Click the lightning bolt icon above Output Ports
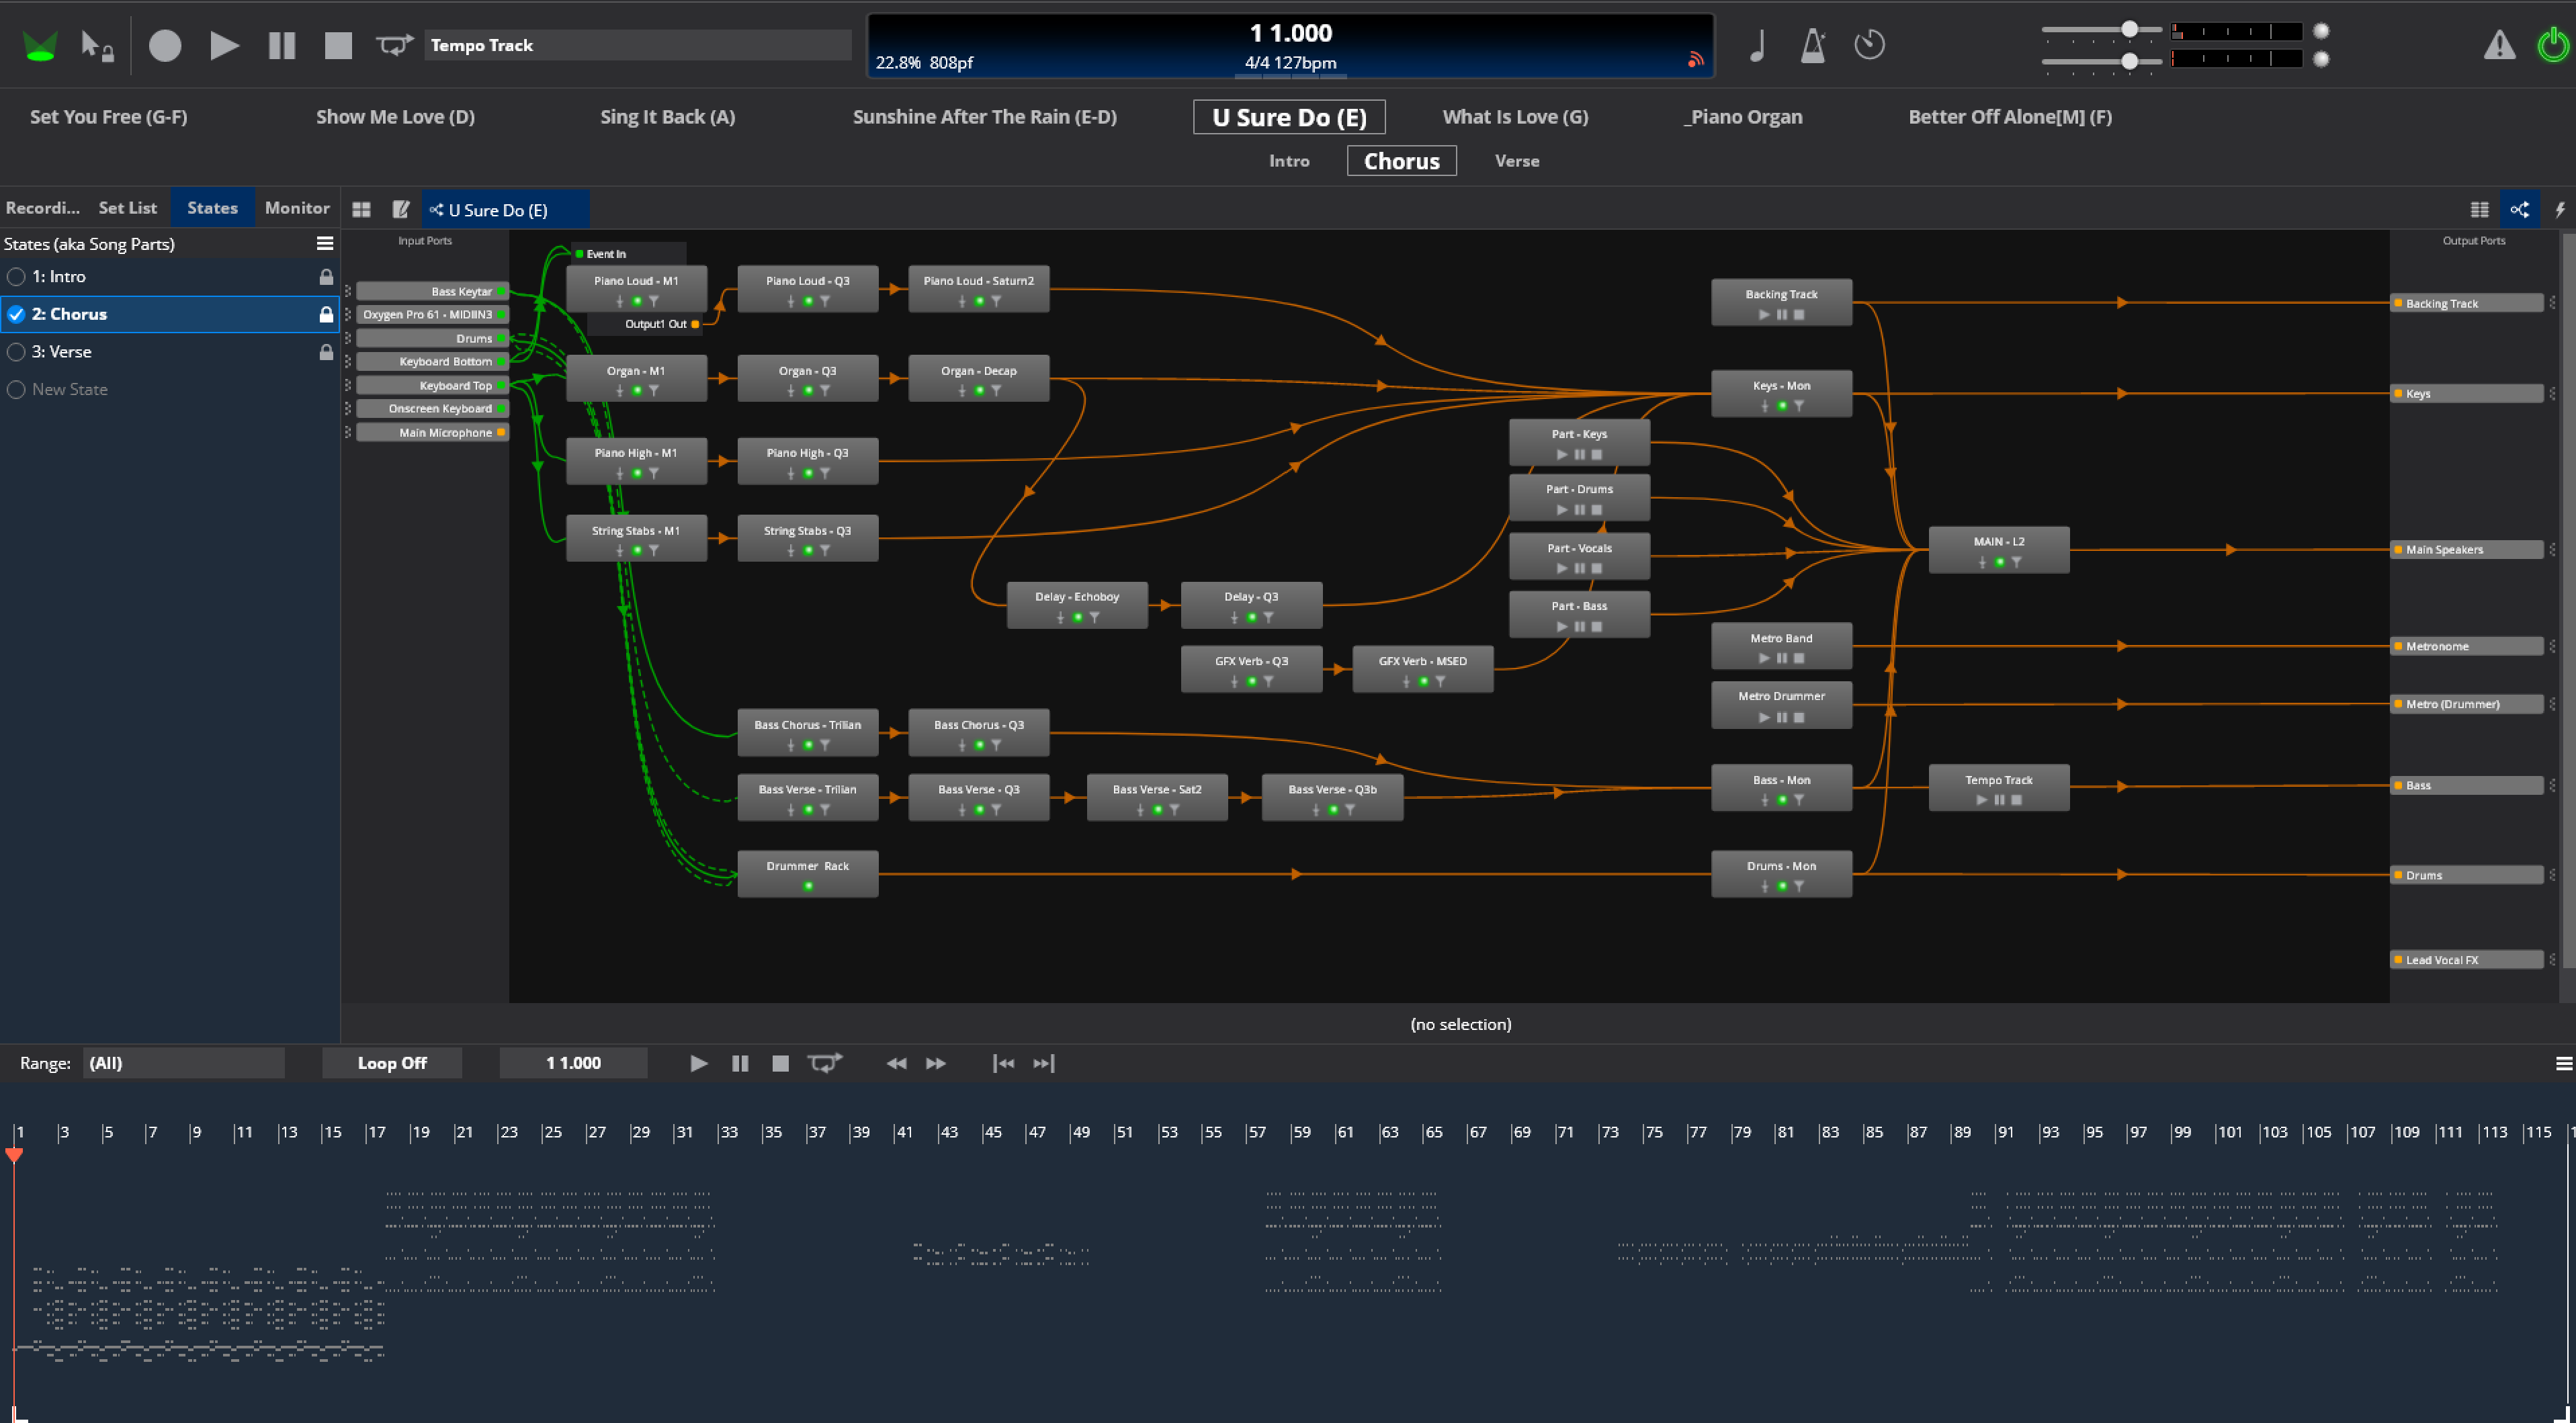The height and width of the screenshot is (1423, 2576). point(2559,210)
